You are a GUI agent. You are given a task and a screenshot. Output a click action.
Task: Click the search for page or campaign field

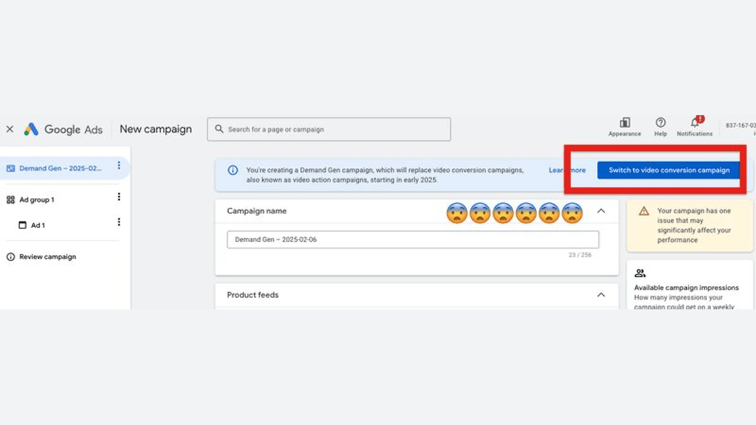coord(329,129)
